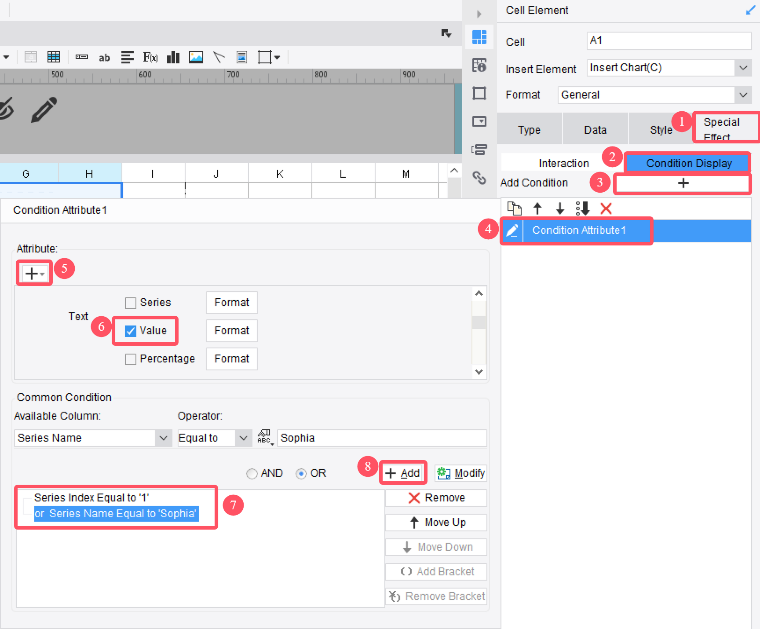Screen dimensions: 760x629
Task: Open the Cell Element sidebar panel icon
Action: 479,37
